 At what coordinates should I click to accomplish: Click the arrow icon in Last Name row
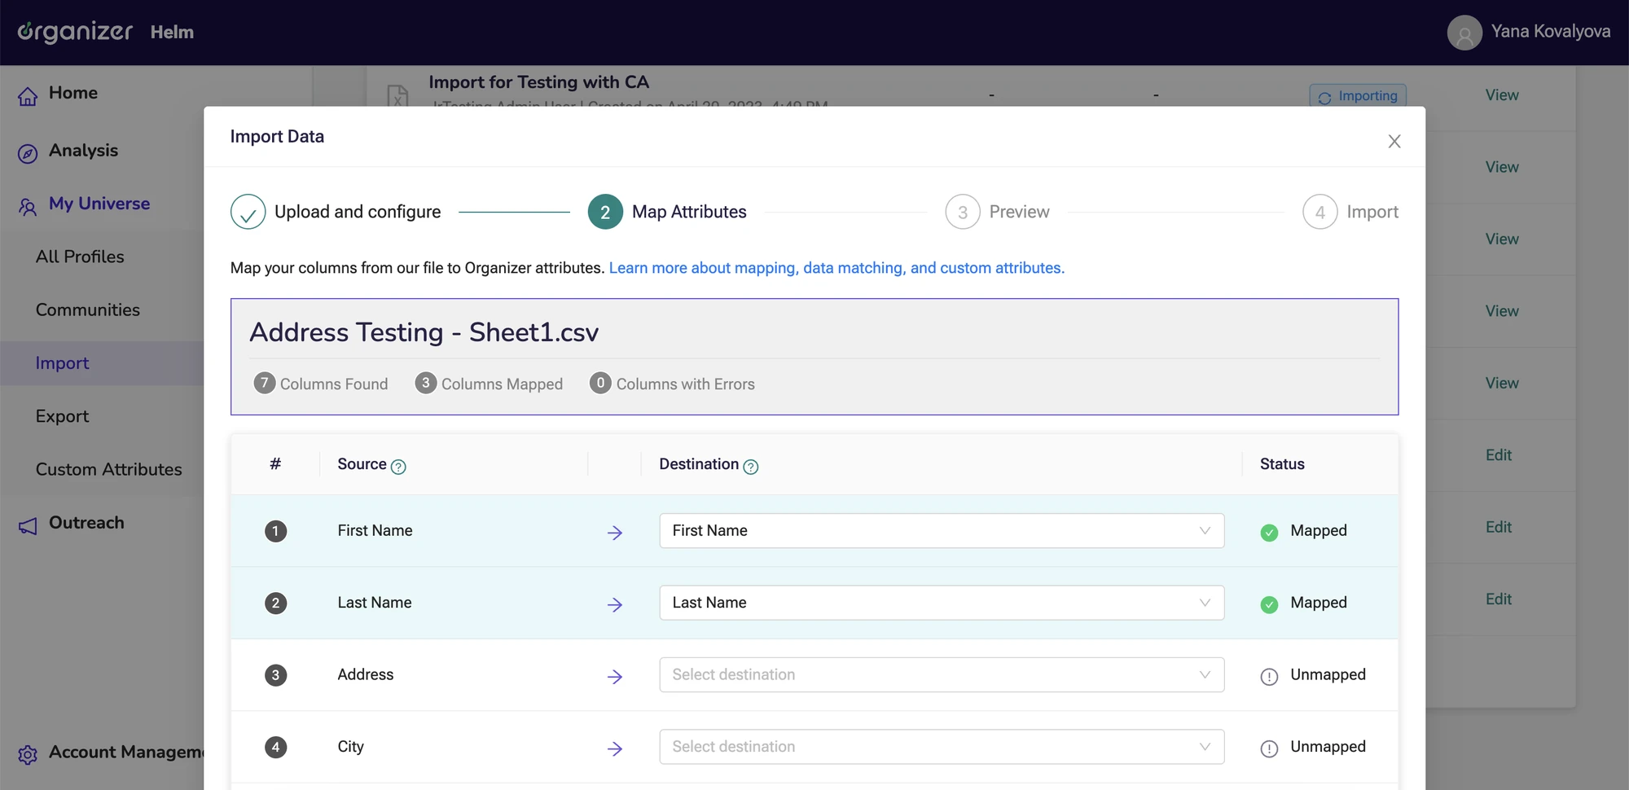(615, 604)
